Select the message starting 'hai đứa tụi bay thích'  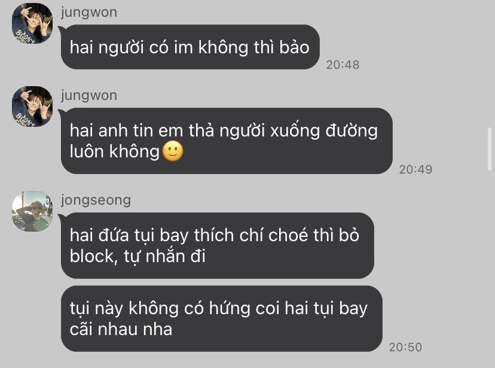(218, 245)
